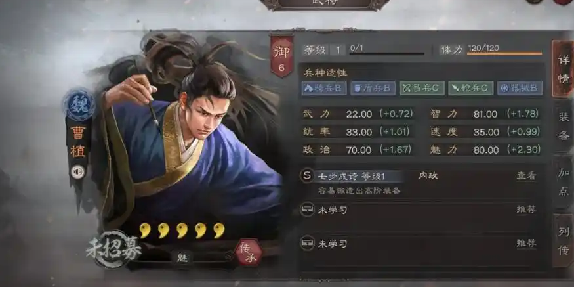574x287 pixels.
Task: Tap the second empty skill slot icon
Action: click(307, 243)
